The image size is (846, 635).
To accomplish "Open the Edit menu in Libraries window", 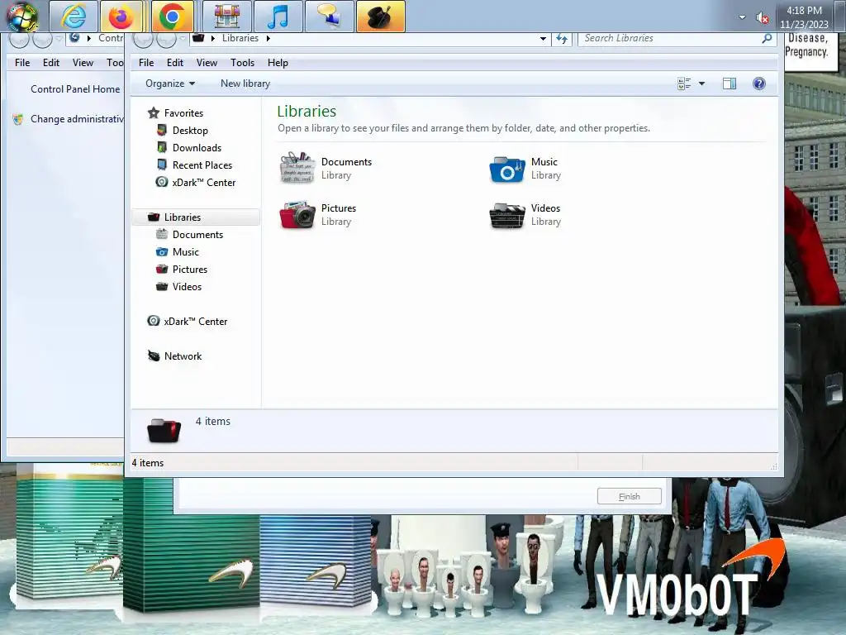I will (x=175, y=63).
